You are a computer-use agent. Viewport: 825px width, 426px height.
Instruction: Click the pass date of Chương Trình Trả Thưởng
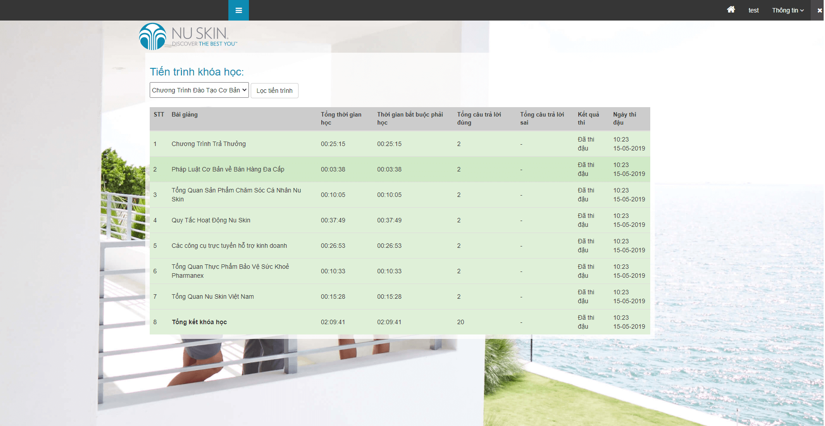[x=629, y=144]
